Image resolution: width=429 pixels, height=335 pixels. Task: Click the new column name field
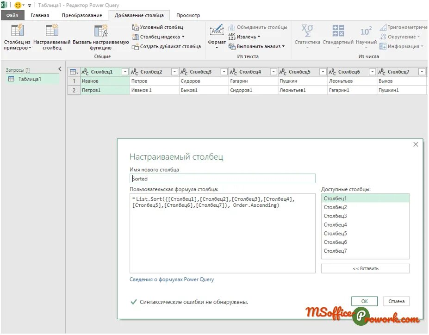pyautogui.click(x=223, y=179)
